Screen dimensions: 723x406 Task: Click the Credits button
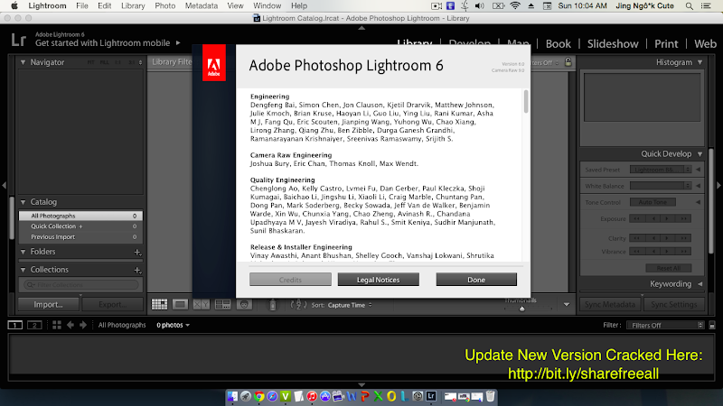(290, 280)
